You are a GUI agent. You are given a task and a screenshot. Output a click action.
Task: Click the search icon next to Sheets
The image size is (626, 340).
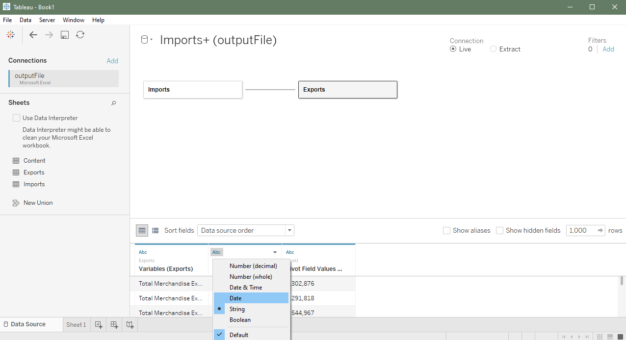113,103
